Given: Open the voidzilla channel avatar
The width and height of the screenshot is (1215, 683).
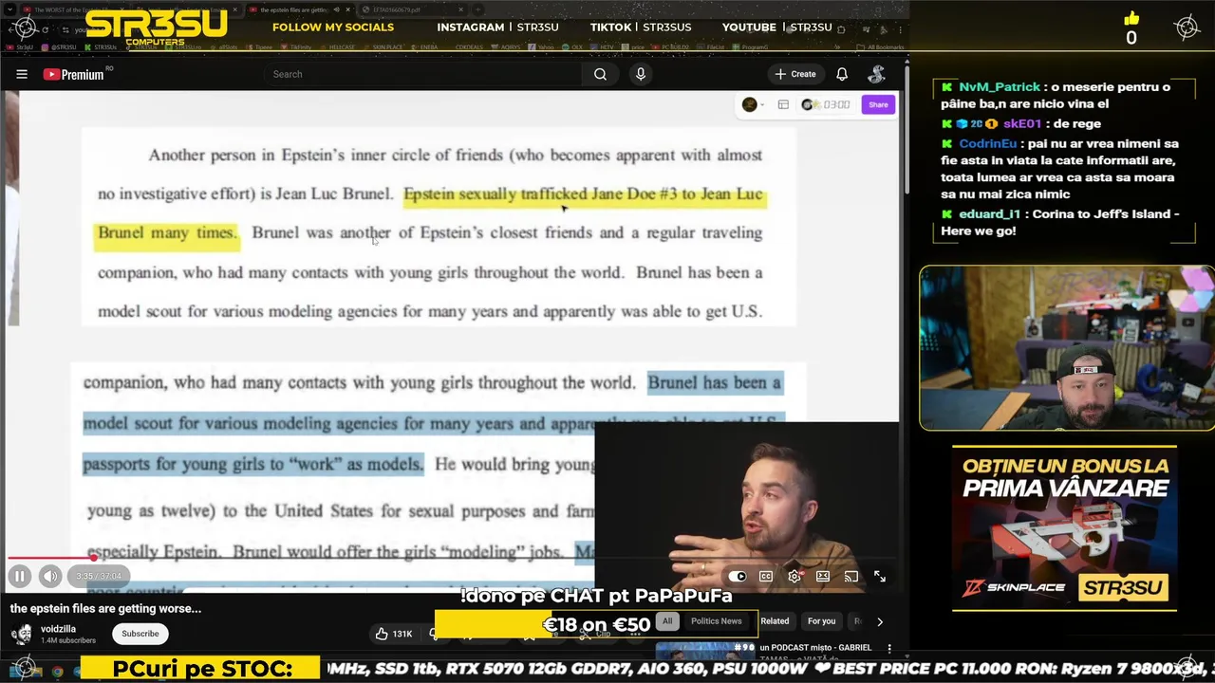Looking at the screenshot, I should [x=22, y=634].
